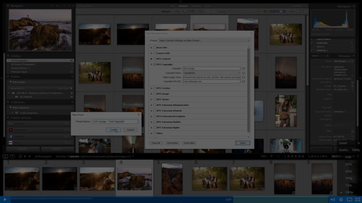Viewport: 362px width, 203px height.
Task: Close the New Preset dialog
Action: tap(139, 115)
